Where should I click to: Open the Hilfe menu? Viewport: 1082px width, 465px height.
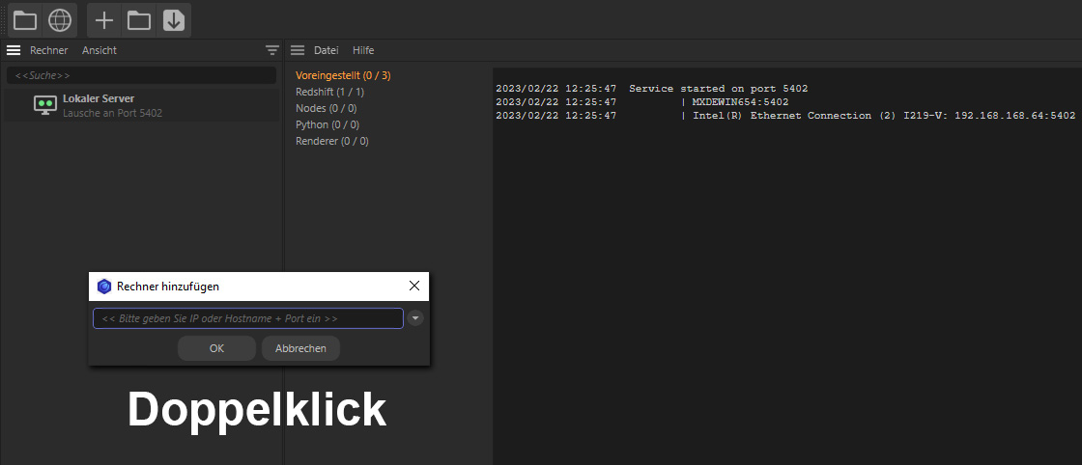pos(363,50)
